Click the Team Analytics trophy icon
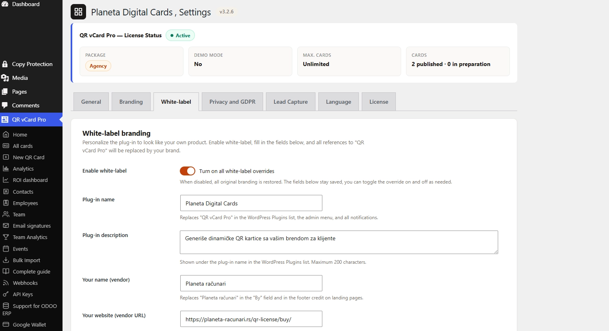Screen dimensions: 609x331 tap(6, 237)
